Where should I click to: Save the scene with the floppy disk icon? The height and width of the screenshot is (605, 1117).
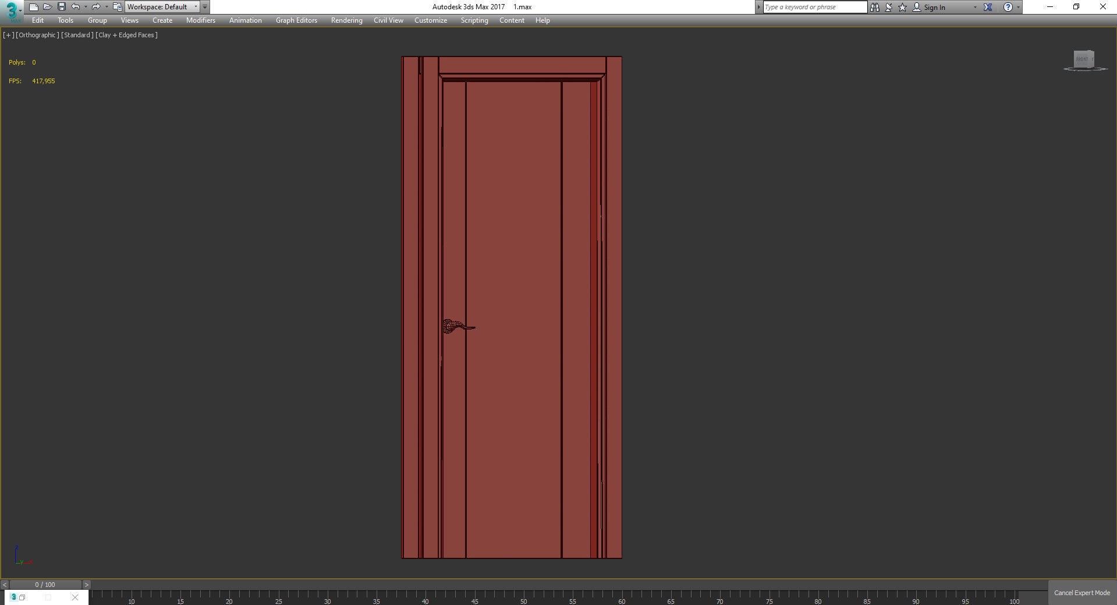tap(61, 7)
